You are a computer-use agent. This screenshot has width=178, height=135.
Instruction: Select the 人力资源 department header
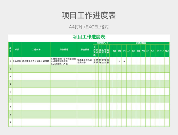point(95,51)
